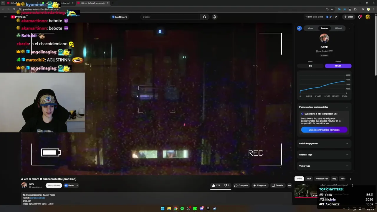Toggle the Subs 3K stat
Viewport: 377px width, 212px height.
[310, 66]
